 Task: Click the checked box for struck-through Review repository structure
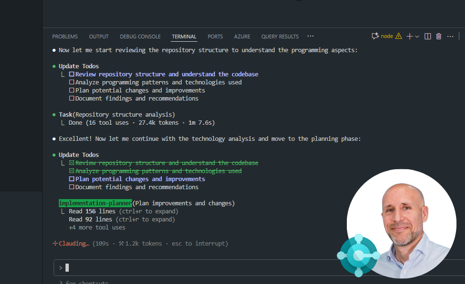[x=72, y=163]
